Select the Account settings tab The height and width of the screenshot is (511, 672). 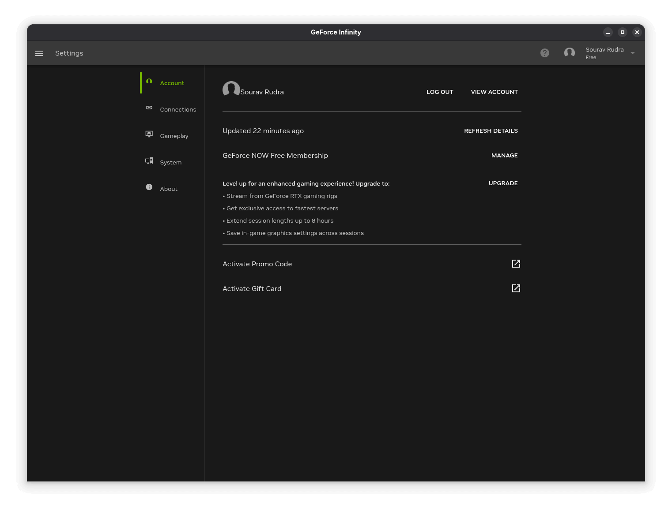tap(172, 83)
